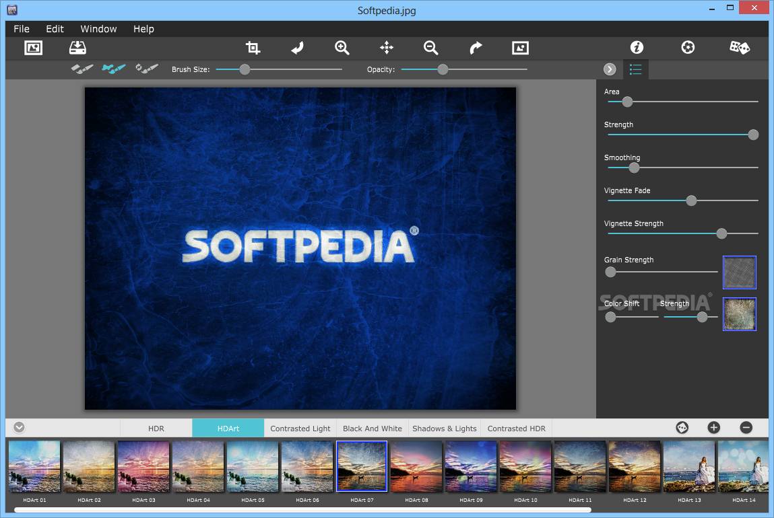Screen dimensions: 774x518
Task: Open the File menu
Action: click(x=22, y=29)
